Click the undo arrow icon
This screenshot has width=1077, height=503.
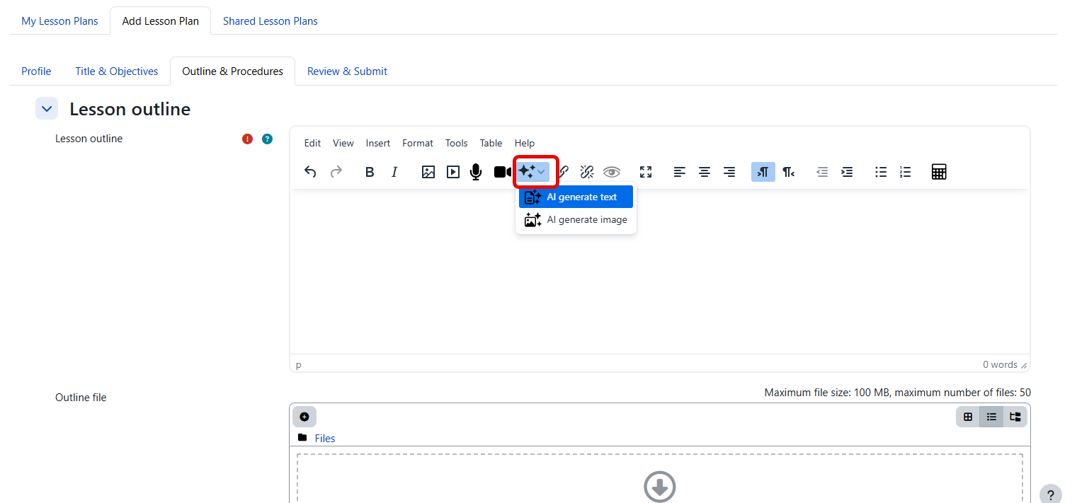310,172
